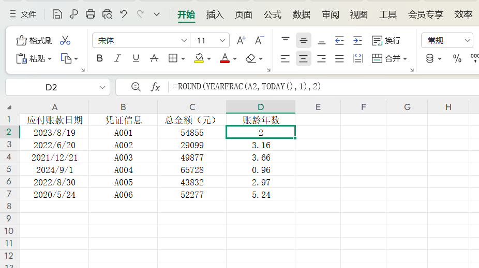Toggle italic formatting
The width and height of the screenshot is (479, 268).
[117, 59]
